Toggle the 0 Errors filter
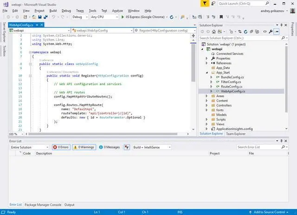The width and height of the screenshot is (297, 215). click(x=61, y=147)
